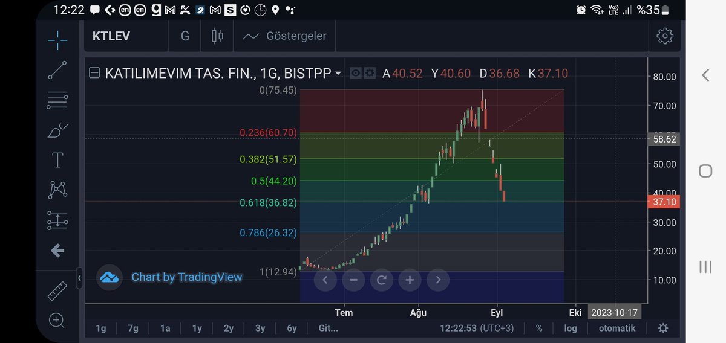The width and height of the screenshot is (726, 343).
Task: Toggle series visibility eye icon
Action: pos(356,73)
